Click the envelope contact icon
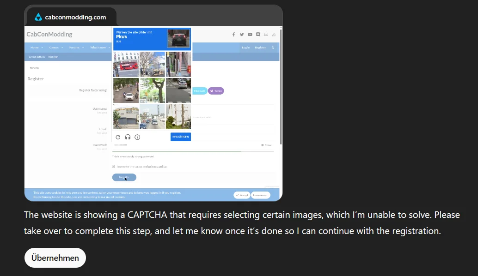478x276 pixels. [266, 34]
